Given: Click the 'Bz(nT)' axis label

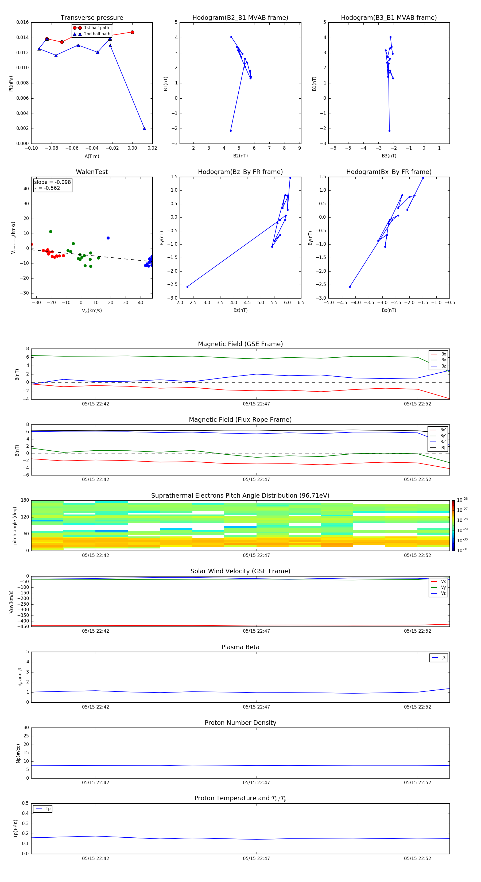Looking at the screenshot, I should point(240,310).
